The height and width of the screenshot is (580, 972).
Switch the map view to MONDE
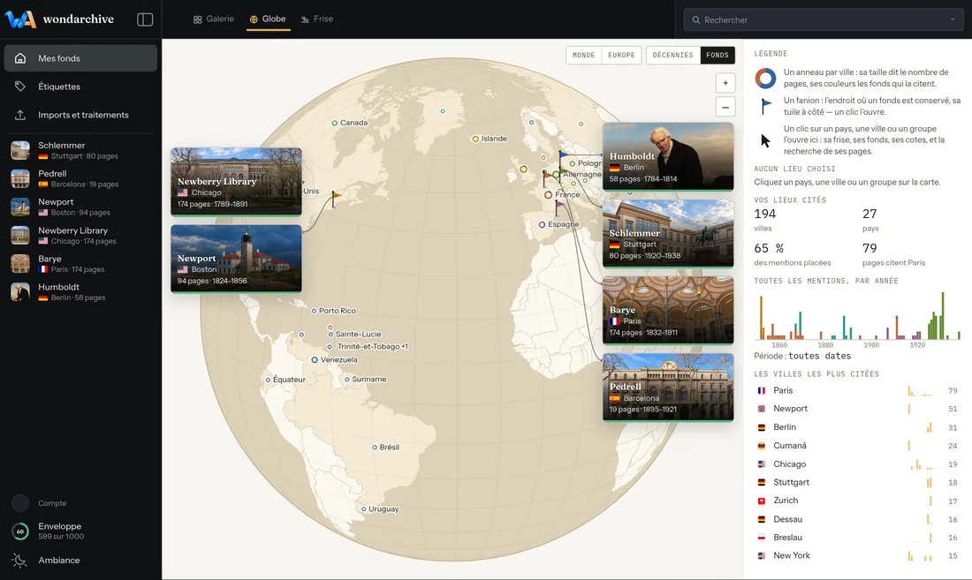click(583, 55)
